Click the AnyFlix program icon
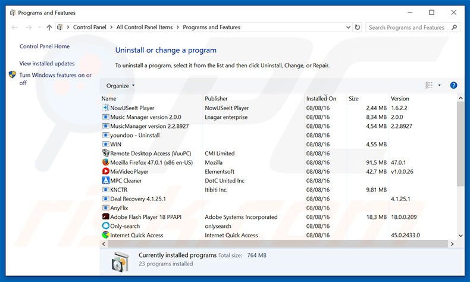Screen dimensions: 470x282 pyautogui.click(x=105, y=208)
